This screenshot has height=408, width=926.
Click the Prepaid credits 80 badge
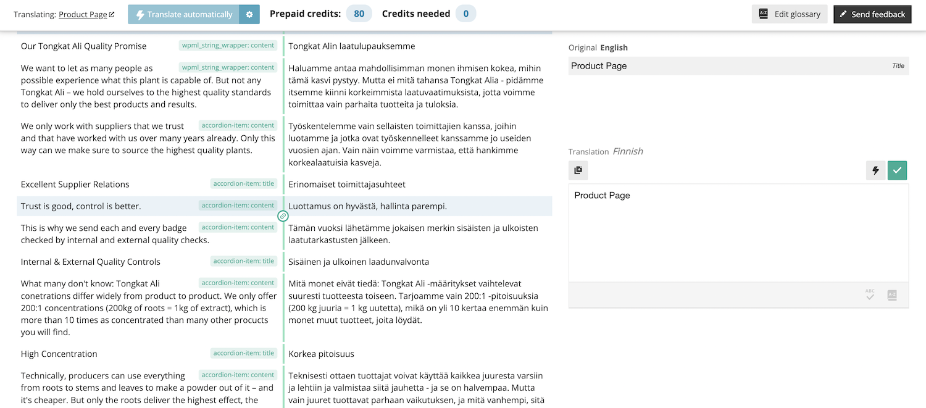[x=359, y=13]
